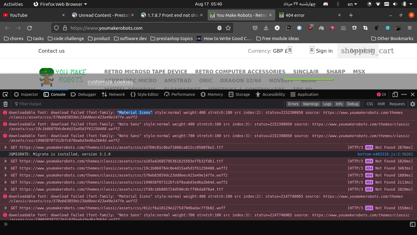
Task: Switch to the Network tab in DevTools
Action: click(x=113, y=94)
